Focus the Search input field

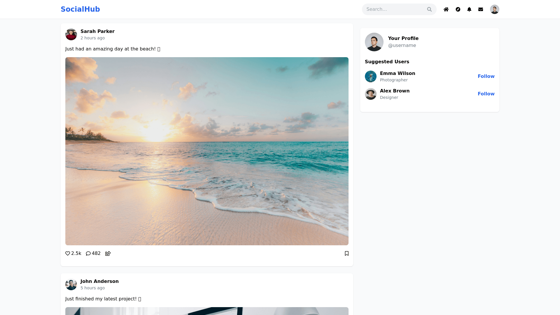tap(394, 9)
